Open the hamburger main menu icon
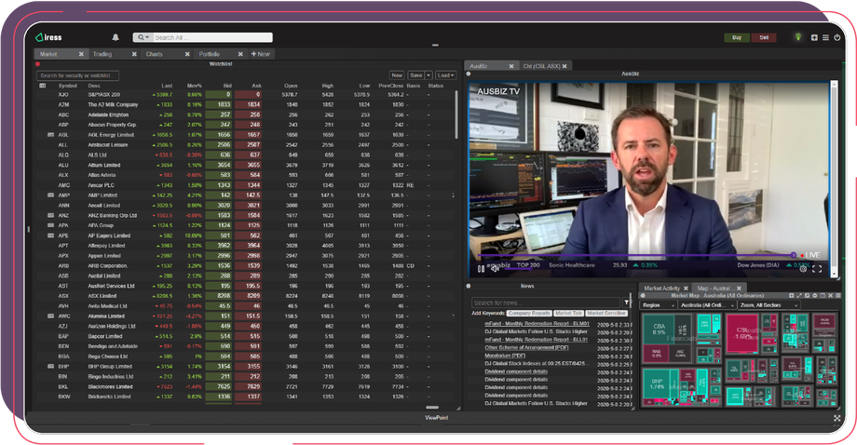The image size is (857, 445). click(x=825, y=37)
